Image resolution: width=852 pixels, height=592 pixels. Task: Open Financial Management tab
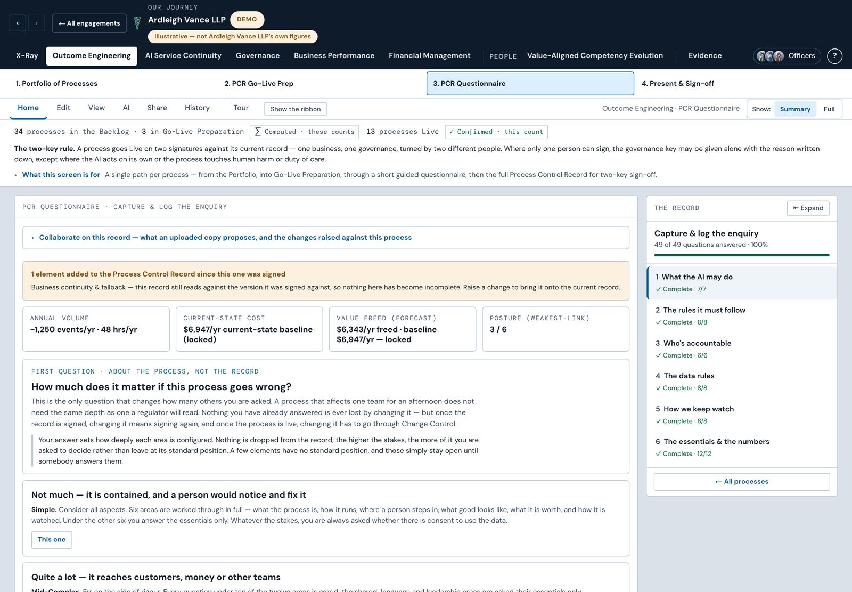tap(430, 56)
